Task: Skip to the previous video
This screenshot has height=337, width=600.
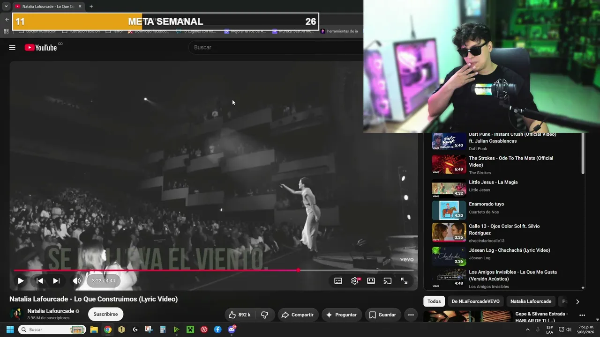Action: pyautogui.click(x=40, y=281)
